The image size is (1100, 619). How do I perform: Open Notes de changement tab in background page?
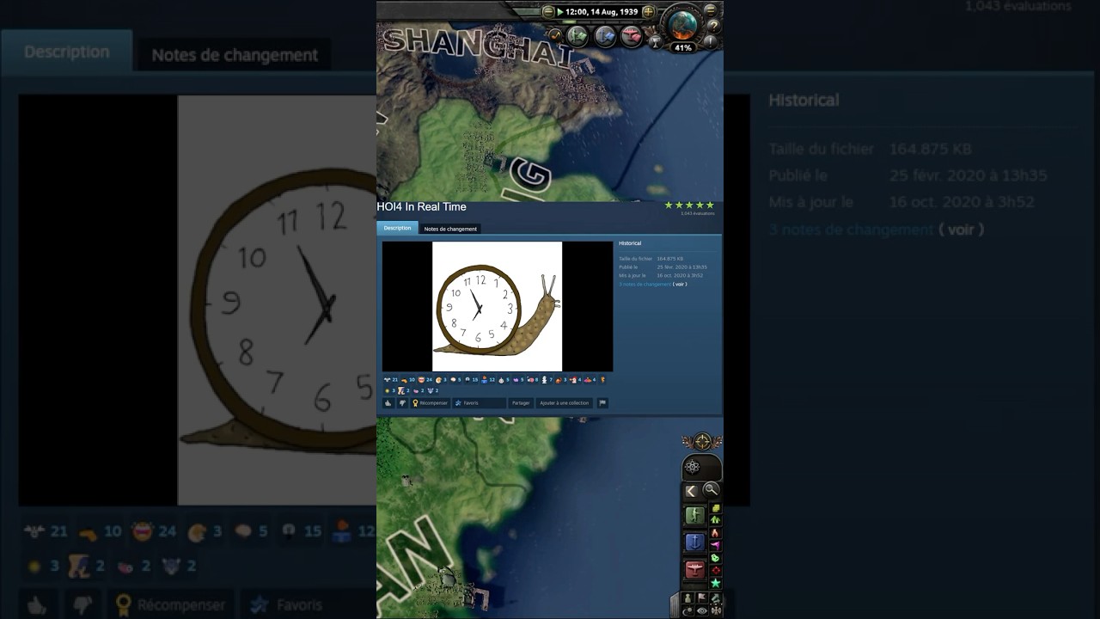[235, 55]
